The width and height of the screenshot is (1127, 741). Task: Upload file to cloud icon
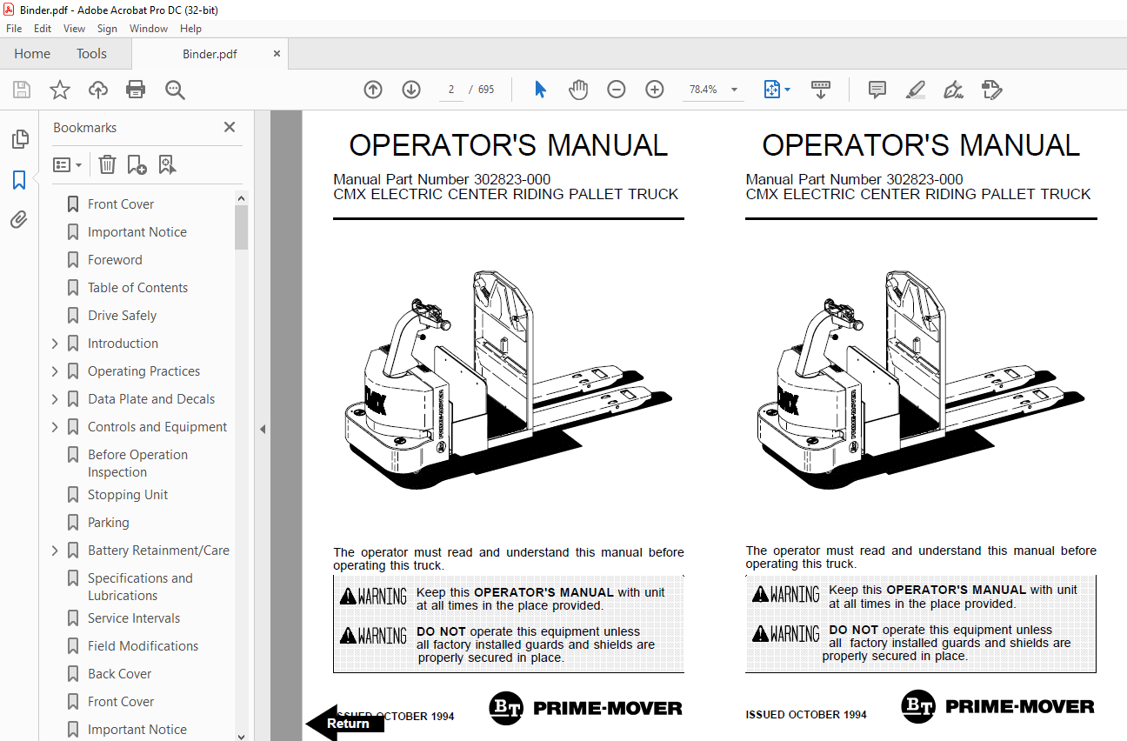click(98, 90)
